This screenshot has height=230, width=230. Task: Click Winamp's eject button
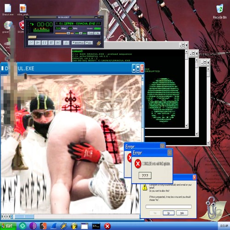pyautogui.click(x=66, y=43)
